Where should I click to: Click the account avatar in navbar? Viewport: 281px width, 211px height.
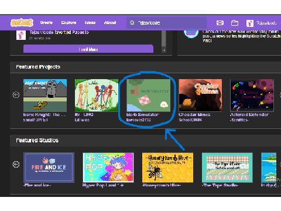click(x=250, y=23)
